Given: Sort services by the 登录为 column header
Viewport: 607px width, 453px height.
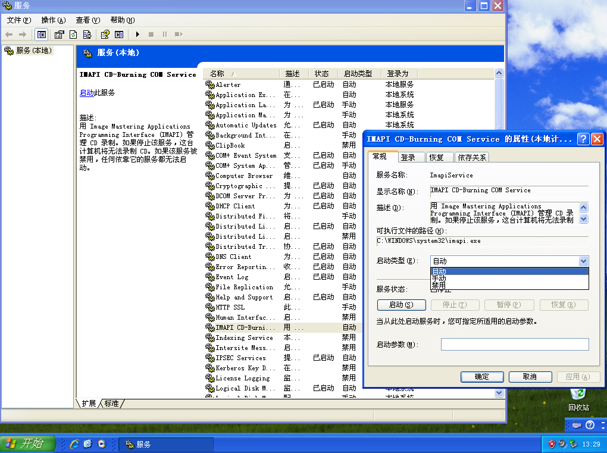Looking at the screenshot, I should coord(399,74).
